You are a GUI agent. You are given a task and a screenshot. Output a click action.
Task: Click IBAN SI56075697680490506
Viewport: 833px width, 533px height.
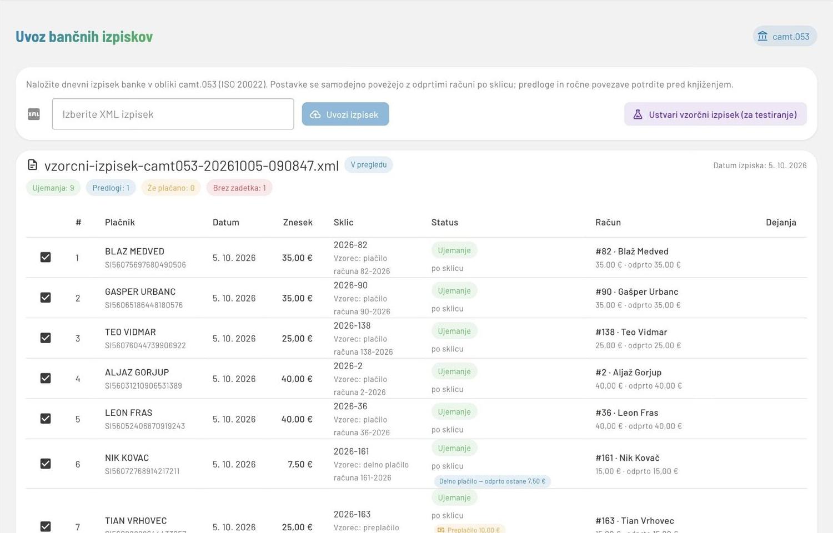145,265
